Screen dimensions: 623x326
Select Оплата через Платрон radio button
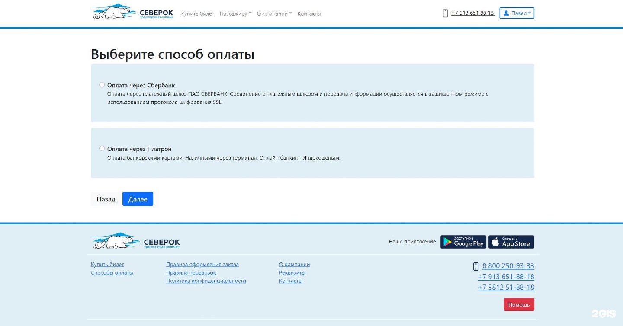(102, 148)
